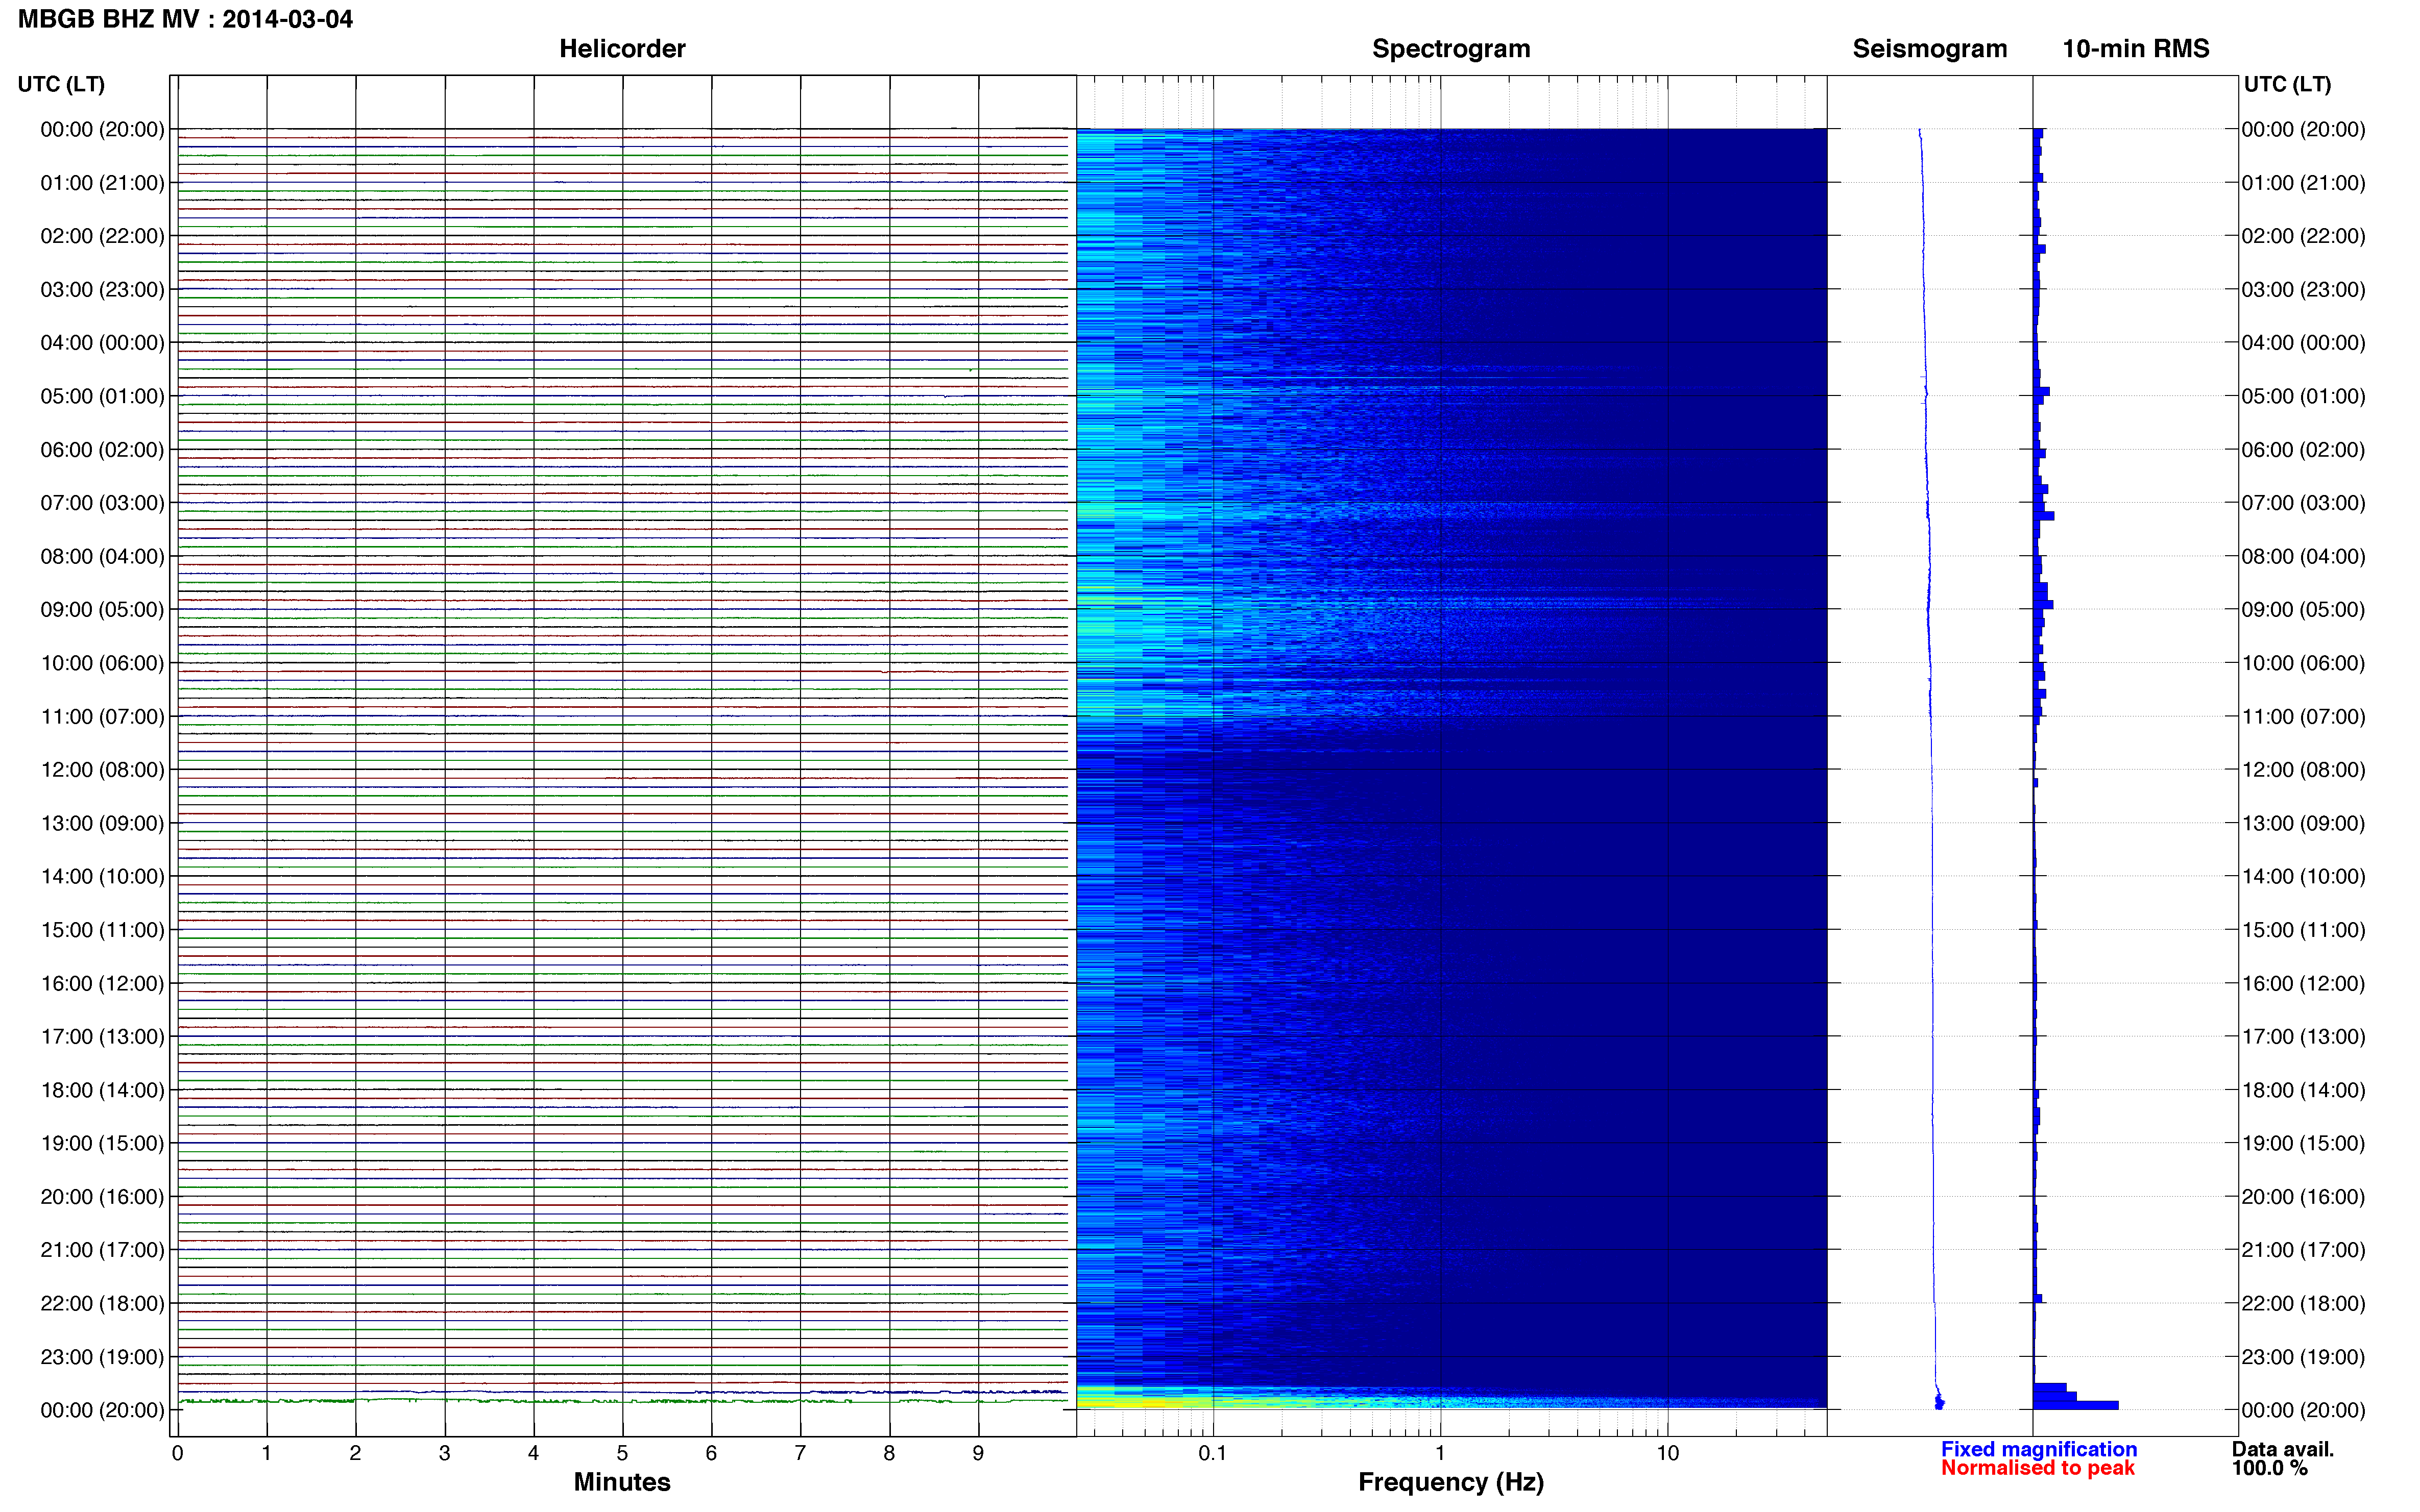The height and width of the screenshot is (1512, 2420).
Task: Click the left time label '10:00 (06:00)'
Action: (x=102, y=663)
